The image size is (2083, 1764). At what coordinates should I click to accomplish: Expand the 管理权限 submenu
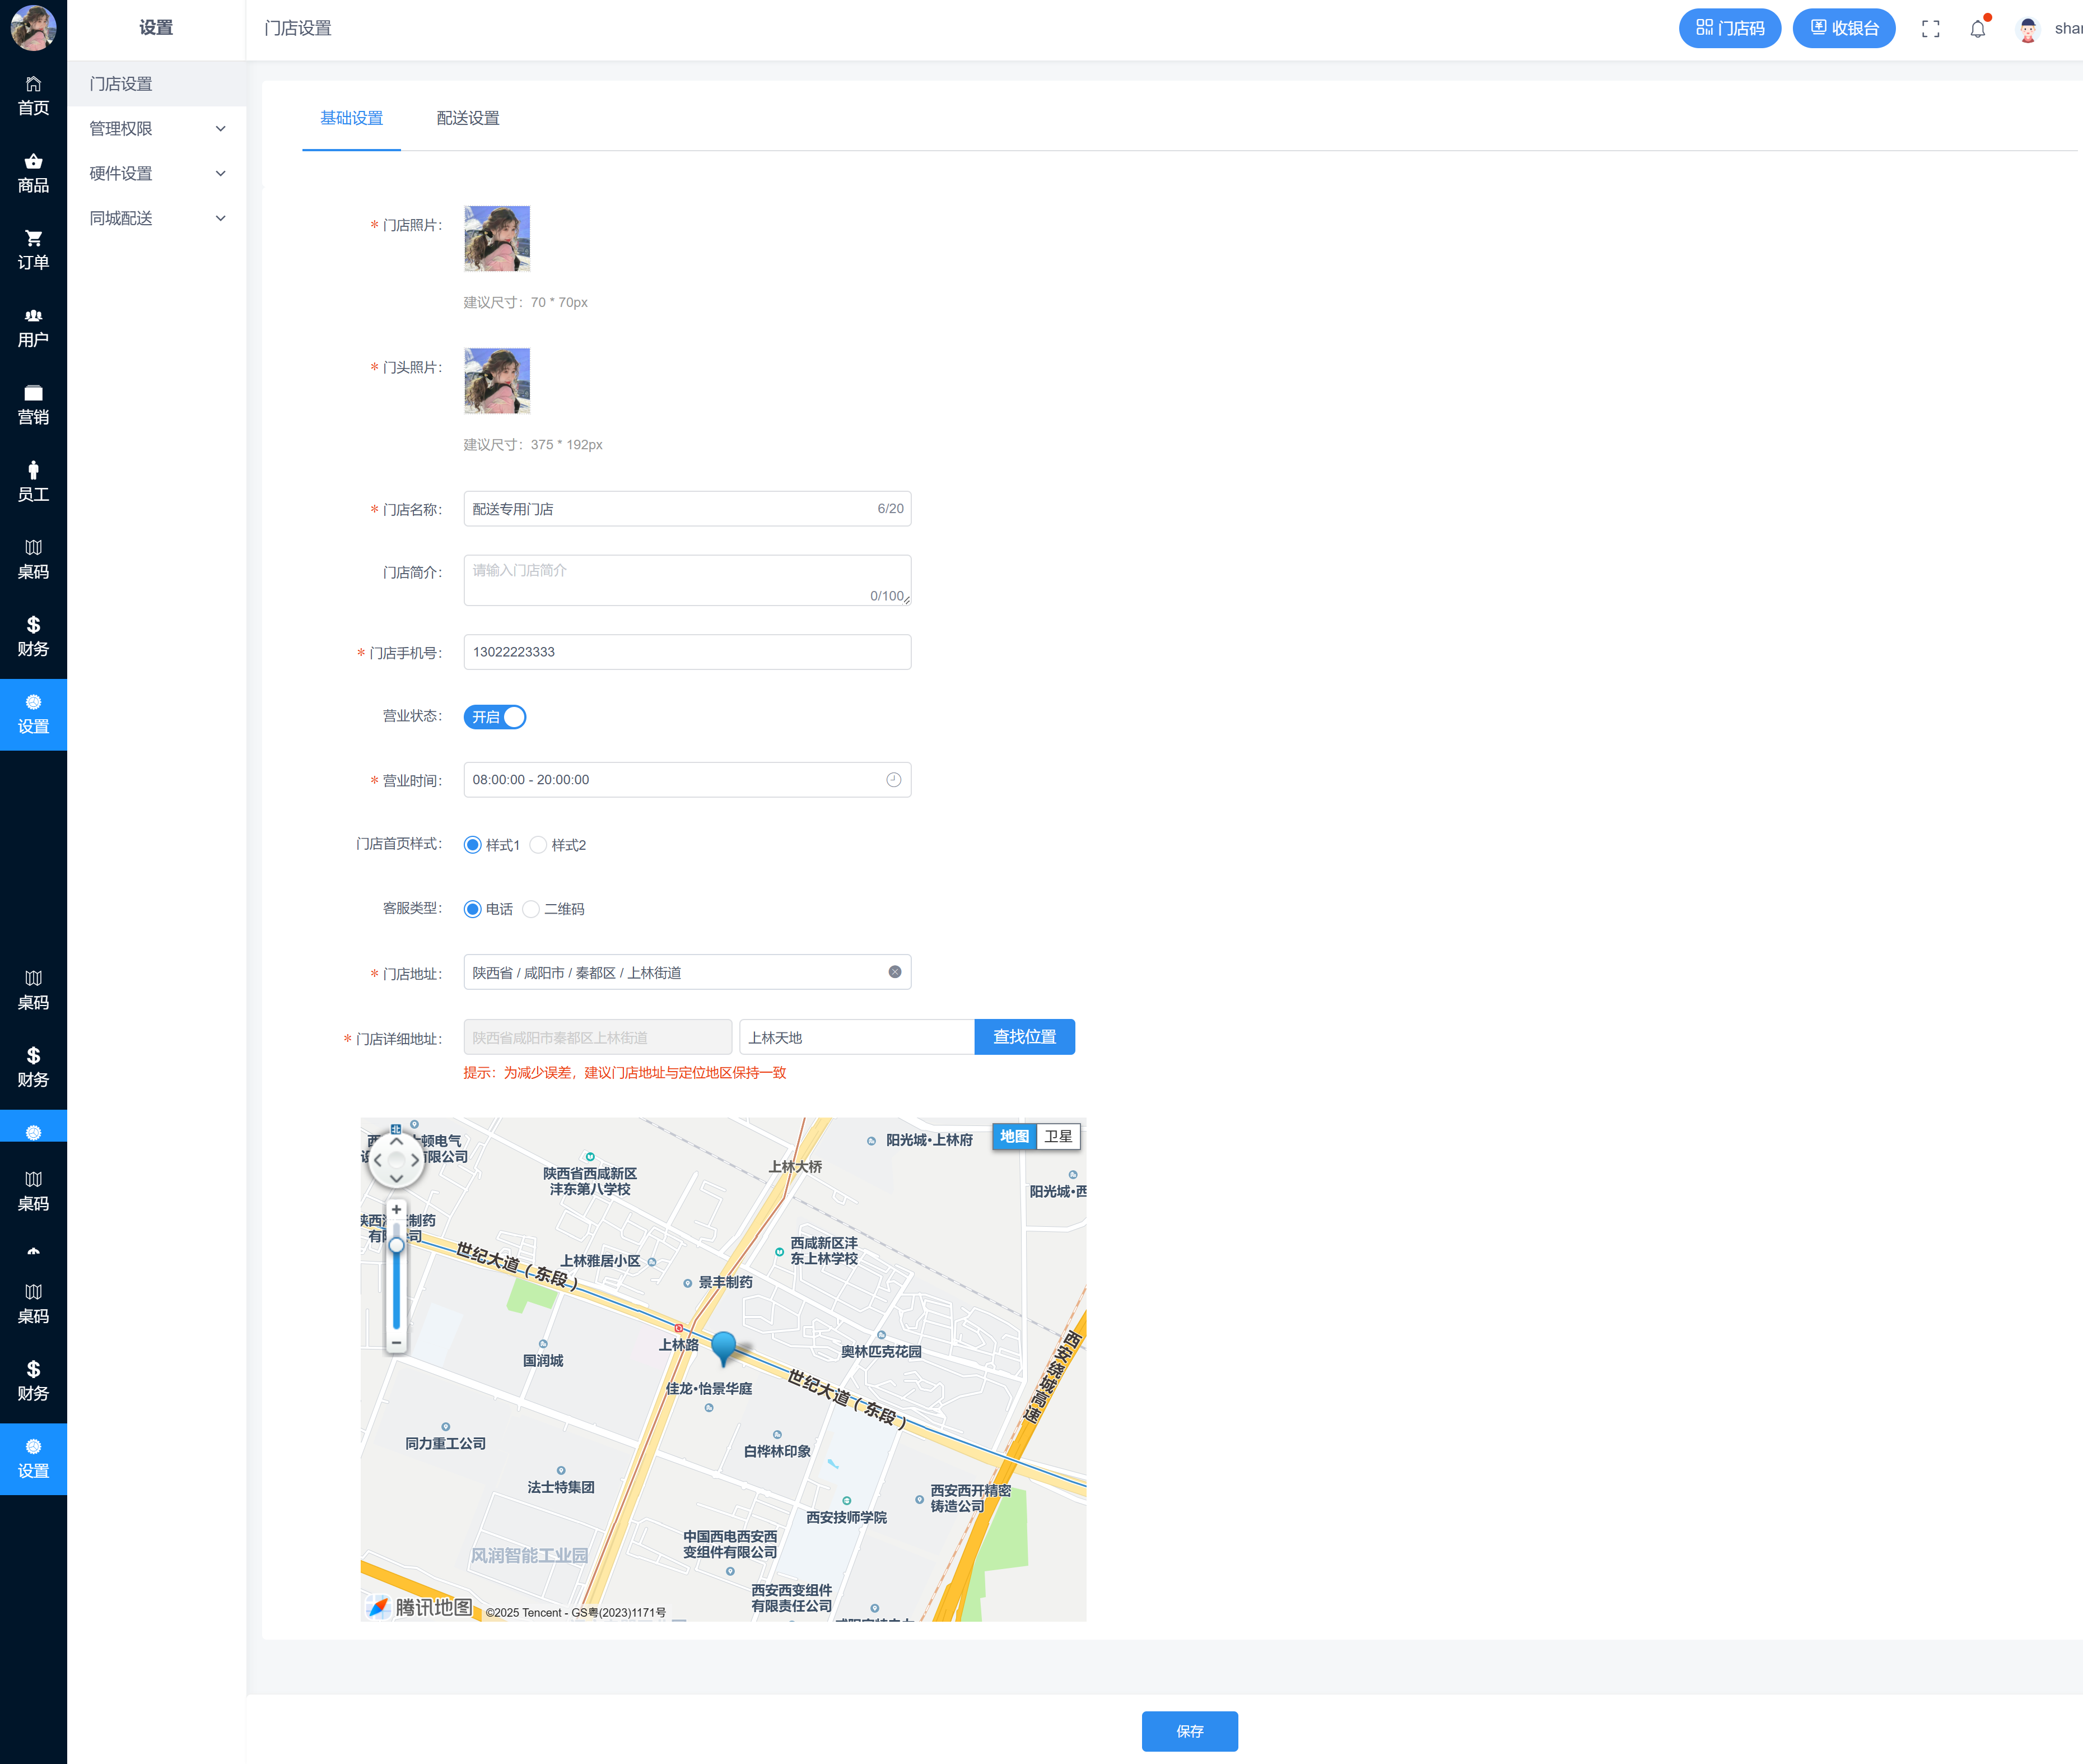coord(156,128)
